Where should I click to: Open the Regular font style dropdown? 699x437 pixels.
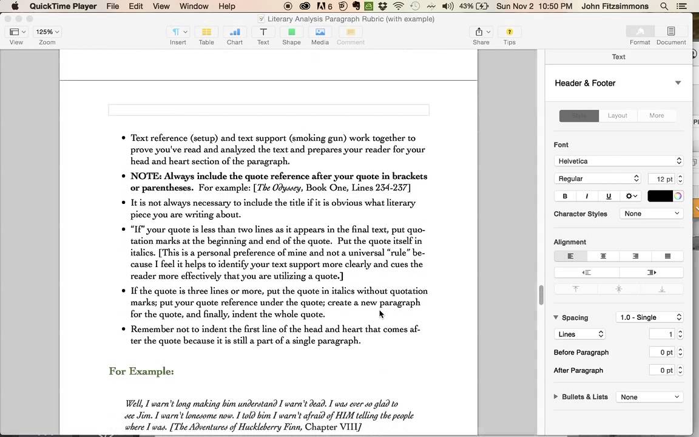597,178
